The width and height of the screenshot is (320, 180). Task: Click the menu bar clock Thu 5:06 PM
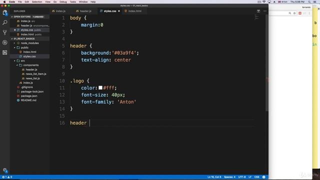pyautogui.click(x=297, y=2)
